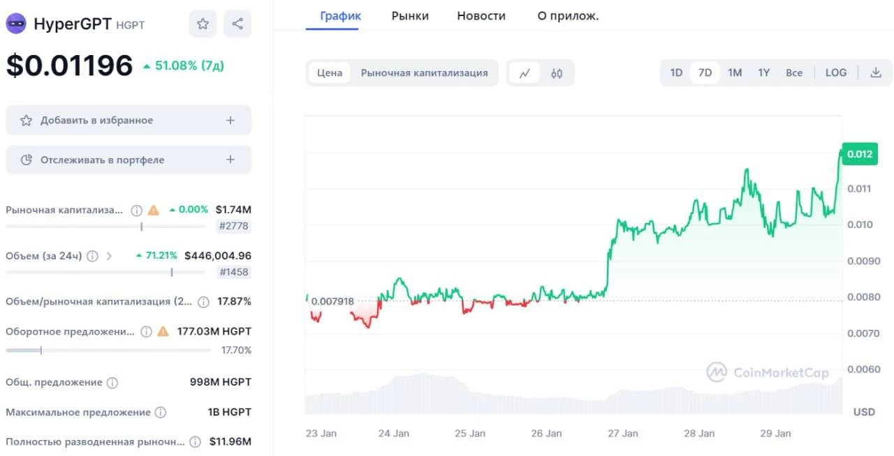Toggle LOG scale on chart
Image resolution: width=894 pixels, height=456 pixels.
click(x=836, y=73)
